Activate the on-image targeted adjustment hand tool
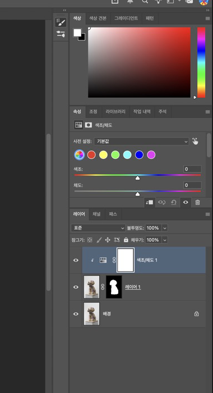The image size is (213, 393). pos(195,141)
